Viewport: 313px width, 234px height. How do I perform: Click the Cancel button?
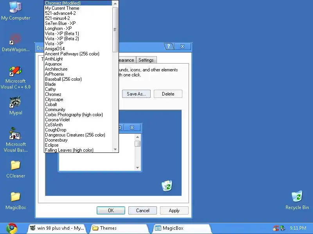[142, 211]
